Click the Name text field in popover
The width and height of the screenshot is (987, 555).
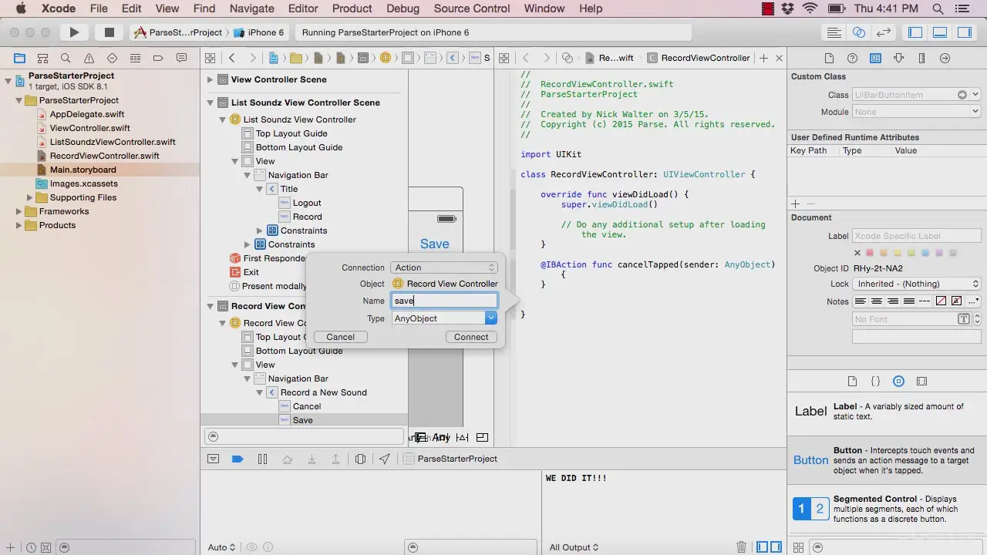point(443,301)
